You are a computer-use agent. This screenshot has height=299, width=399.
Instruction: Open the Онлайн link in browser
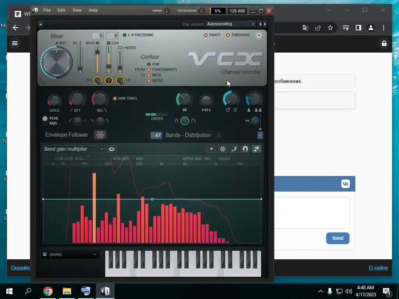[20, 267]
